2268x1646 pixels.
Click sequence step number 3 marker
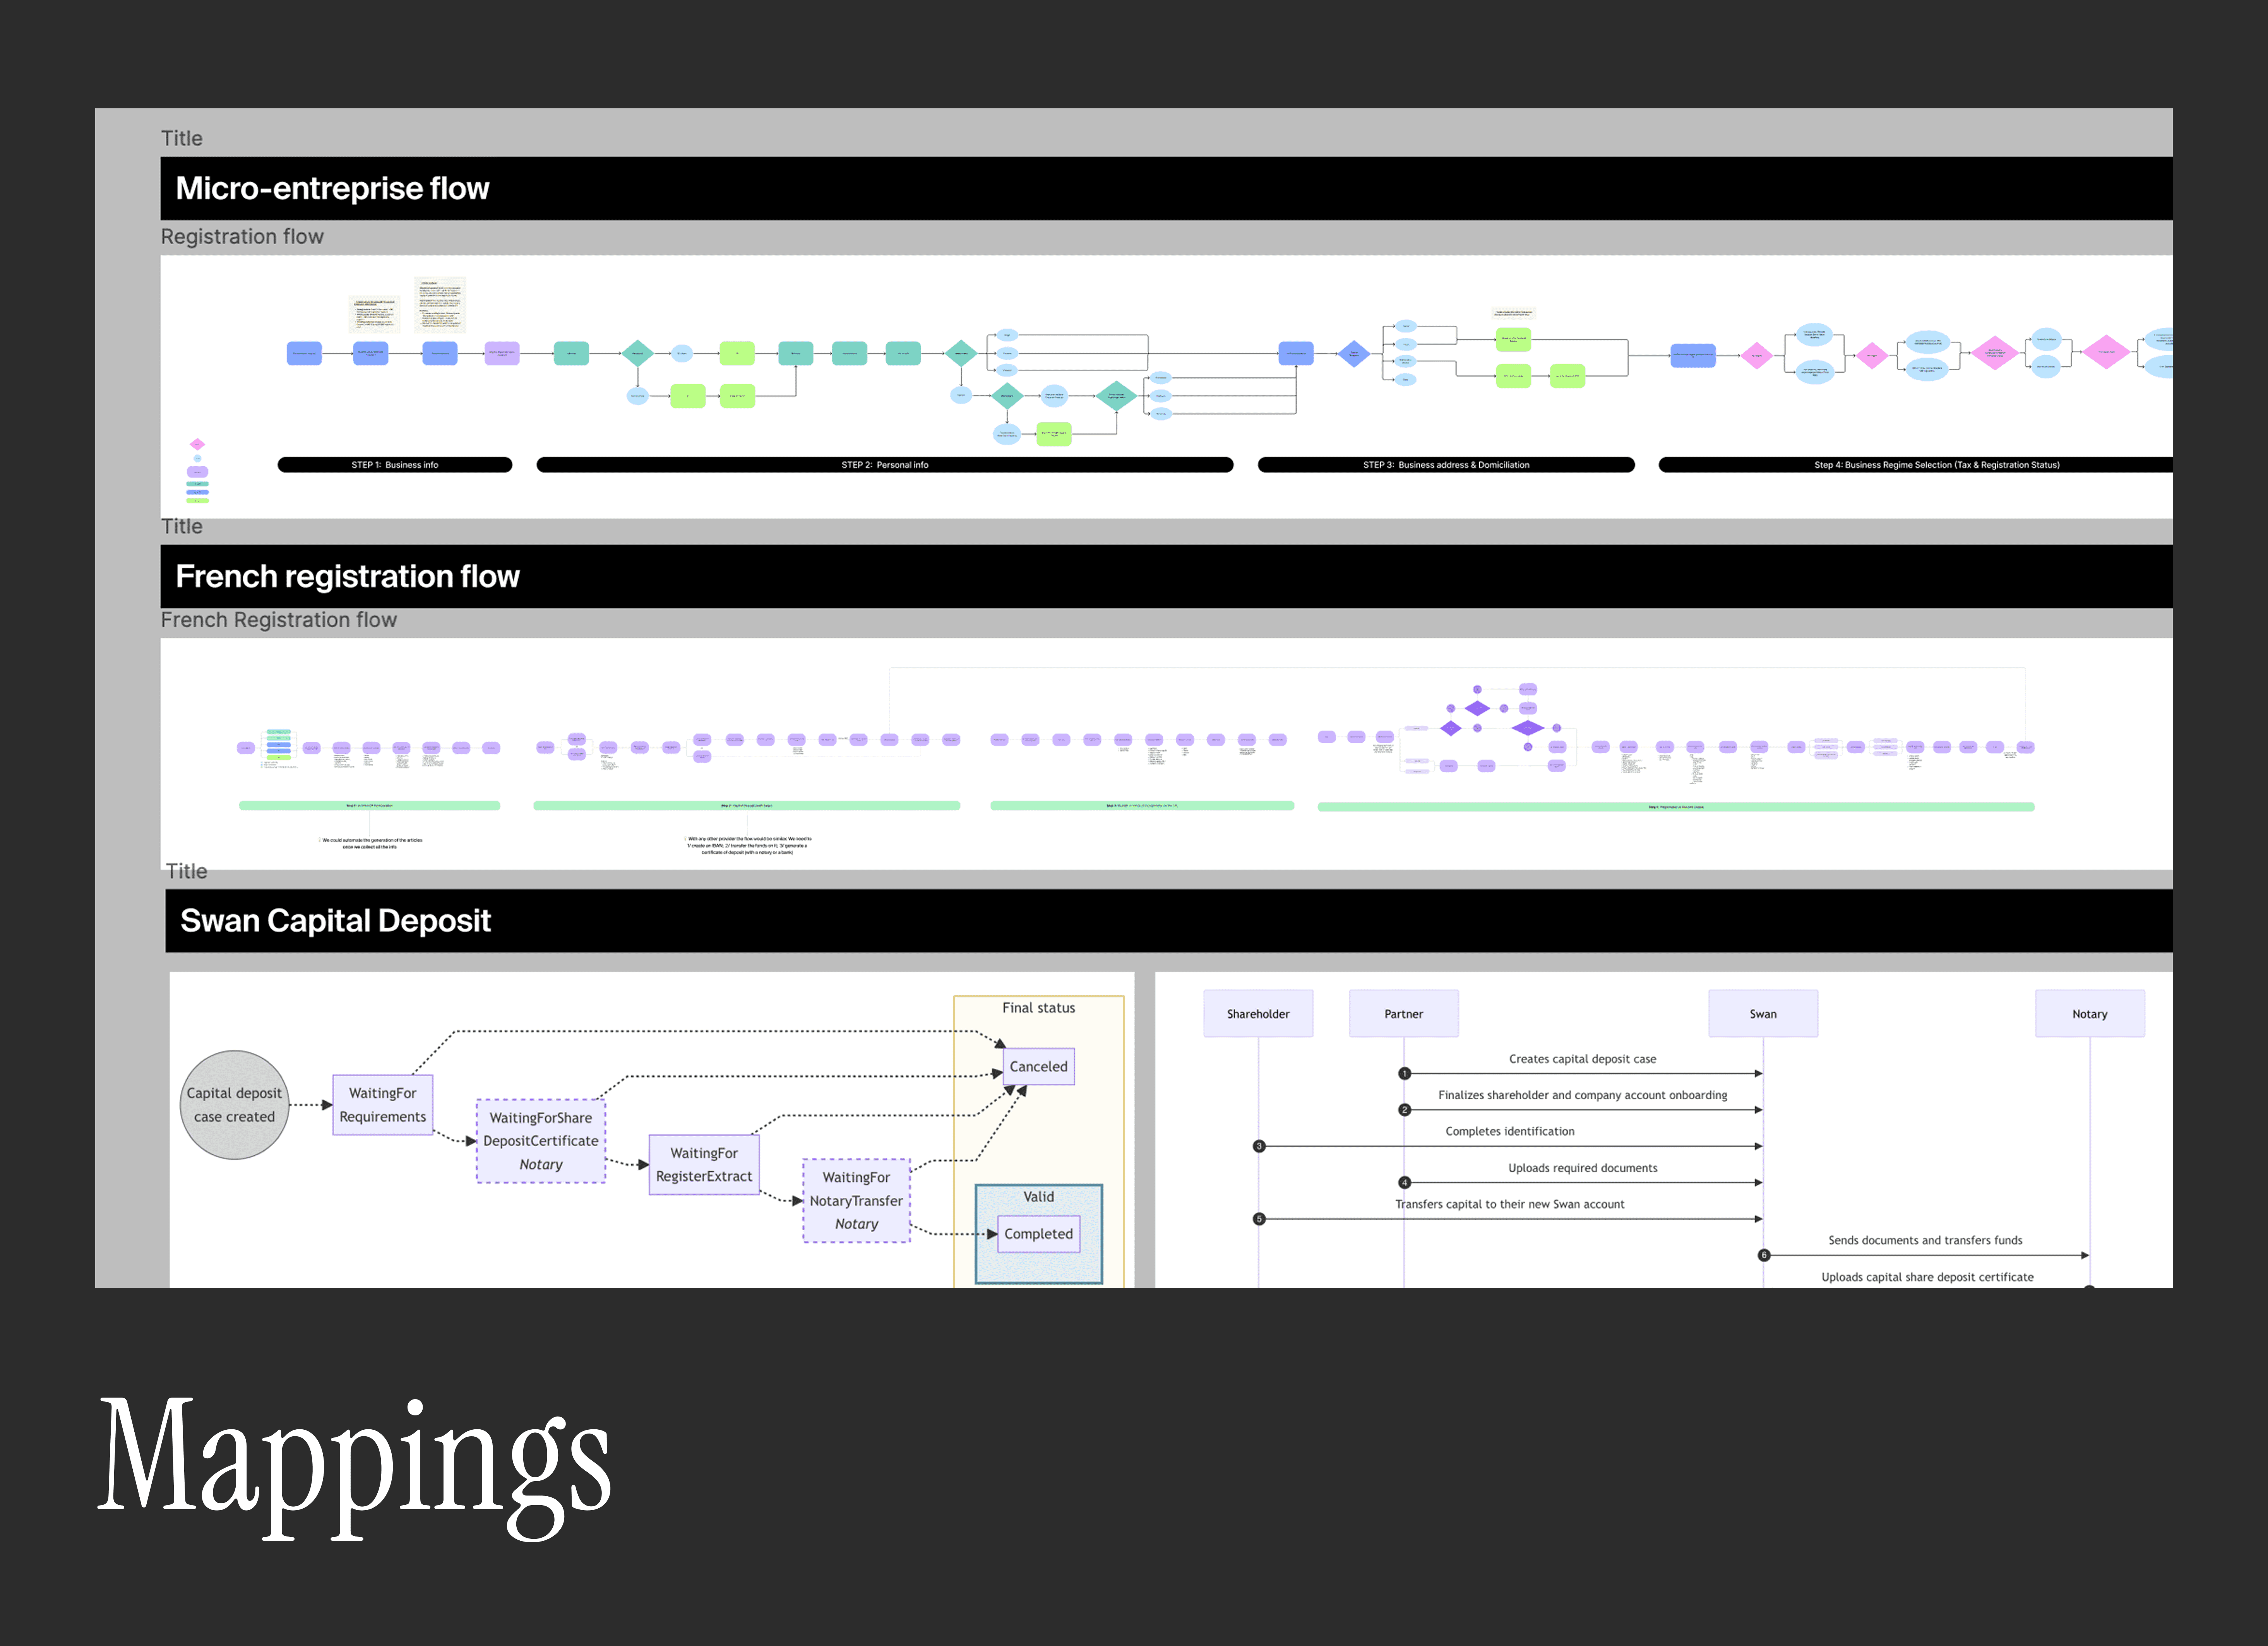point(1259,1147)
